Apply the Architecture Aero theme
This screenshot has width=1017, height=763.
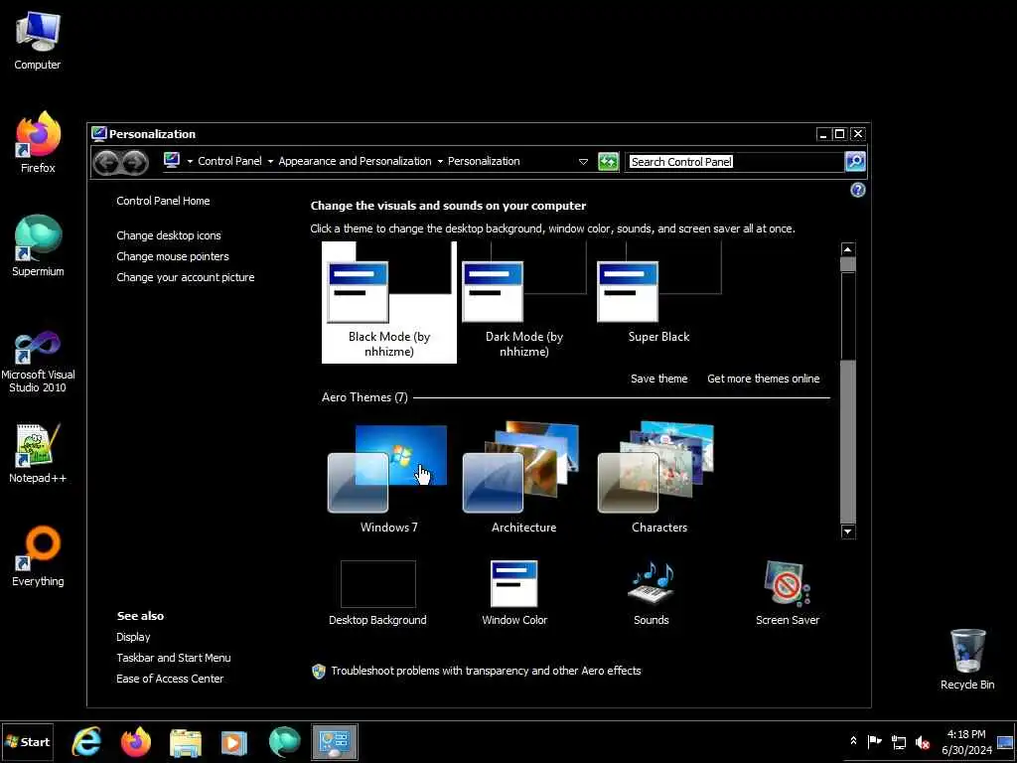pos(524,478)
